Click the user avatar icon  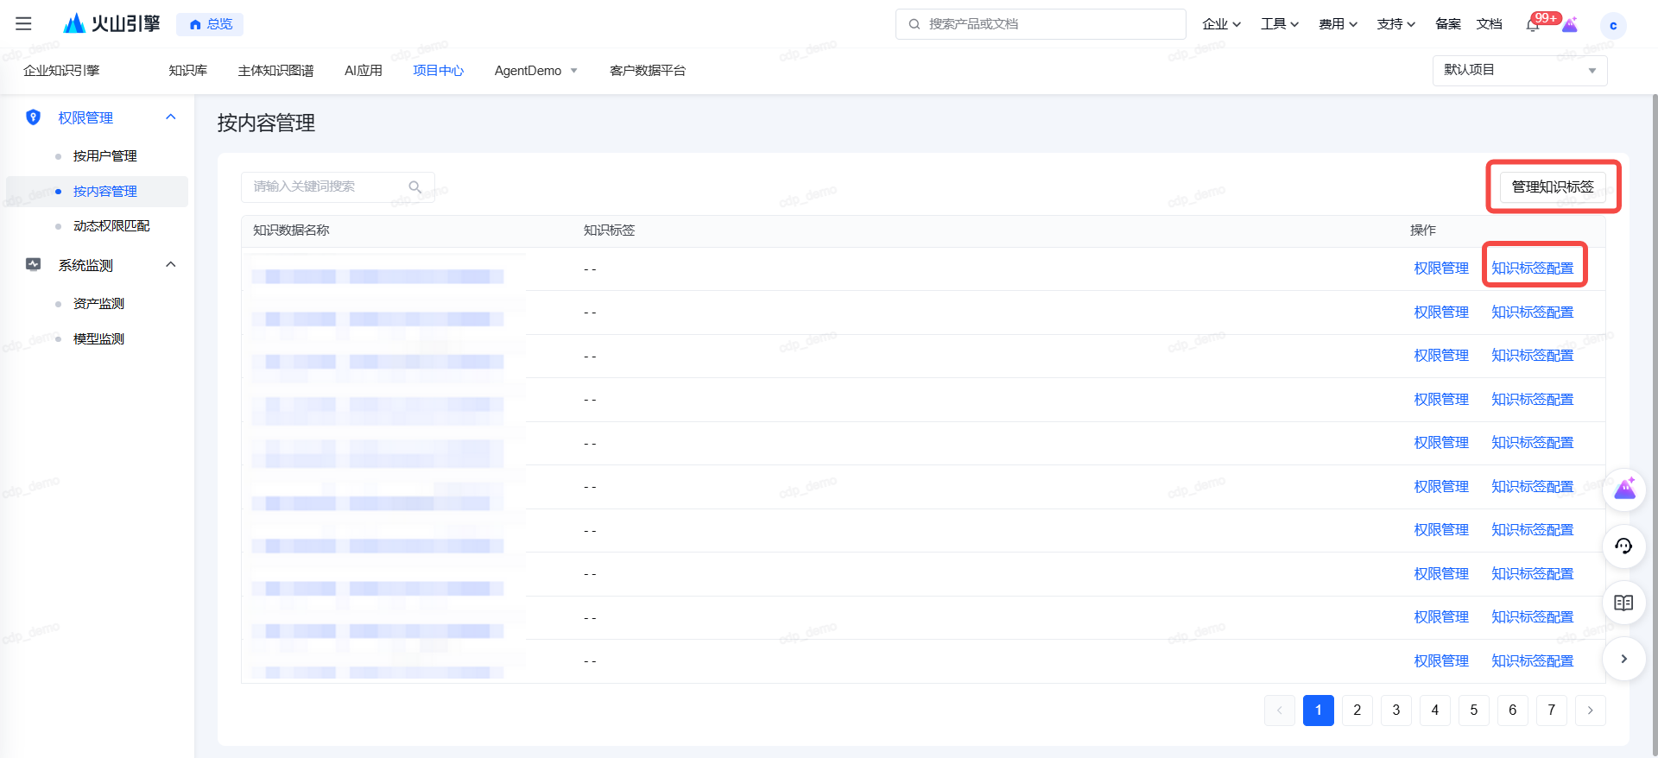pyautogui.click(x=1612, y=25)
